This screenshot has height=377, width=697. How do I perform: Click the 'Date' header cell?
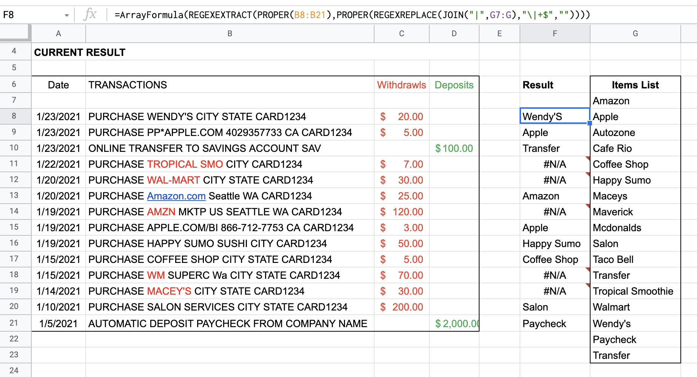tap(59, 85)
